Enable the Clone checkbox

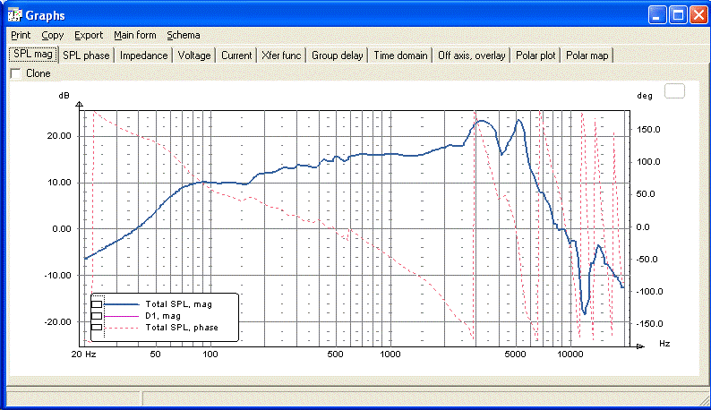point(16,73)
